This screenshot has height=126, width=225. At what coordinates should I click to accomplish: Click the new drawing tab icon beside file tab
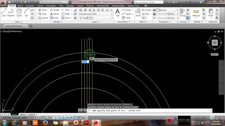[31, 26]
